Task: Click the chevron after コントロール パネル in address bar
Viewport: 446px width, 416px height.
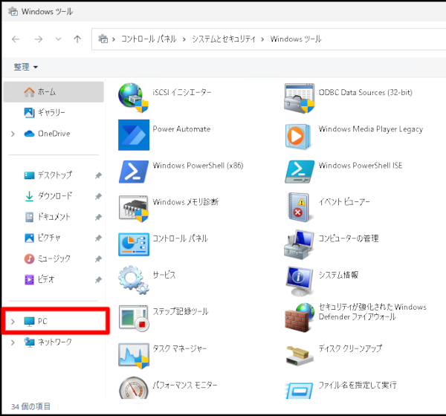Action: pos(184,39)
